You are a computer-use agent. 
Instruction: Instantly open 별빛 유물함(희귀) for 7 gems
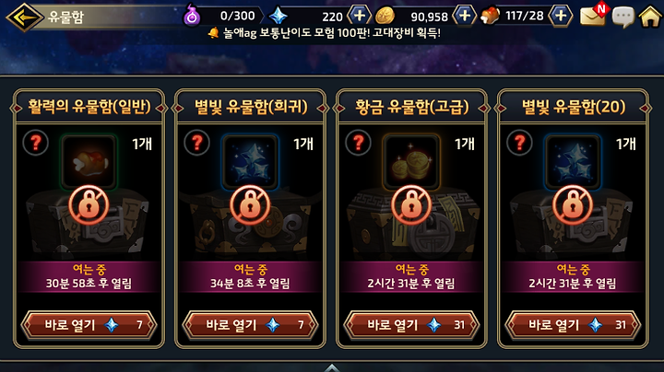pos(250,325)
